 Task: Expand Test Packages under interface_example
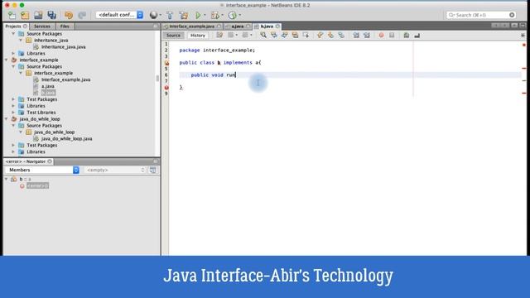point(13,99)
